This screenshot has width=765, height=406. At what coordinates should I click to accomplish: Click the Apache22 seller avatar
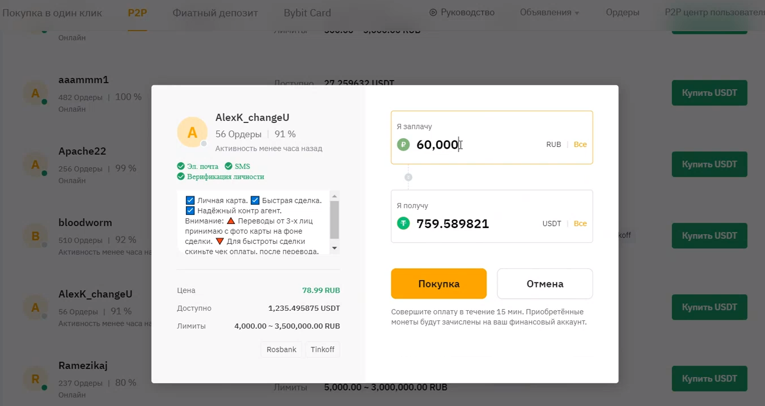[x=35, y=164]
